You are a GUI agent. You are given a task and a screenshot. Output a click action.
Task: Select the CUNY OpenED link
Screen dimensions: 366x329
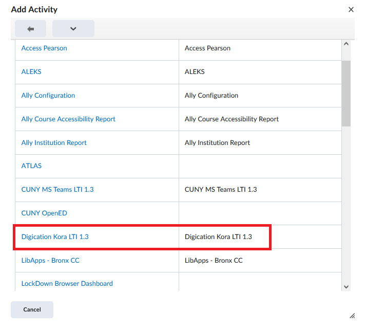tap(44, 213)
